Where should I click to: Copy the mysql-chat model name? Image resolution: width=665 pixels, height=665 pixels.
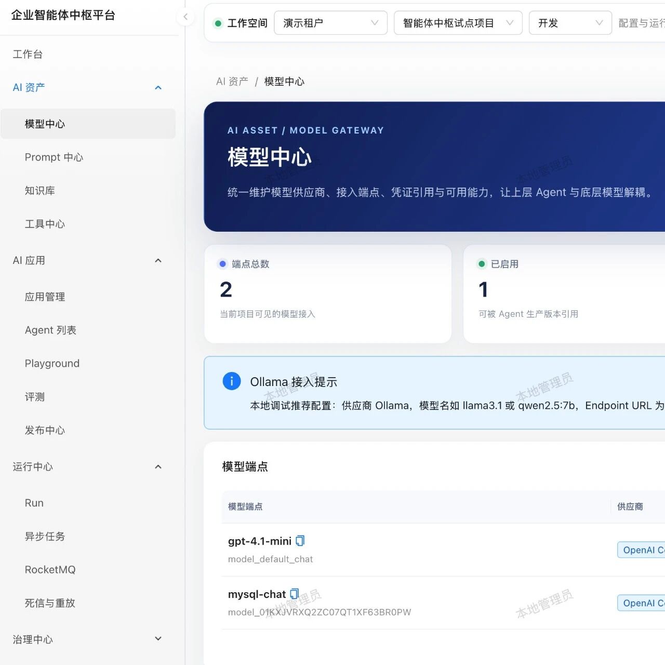pos(295,594)
